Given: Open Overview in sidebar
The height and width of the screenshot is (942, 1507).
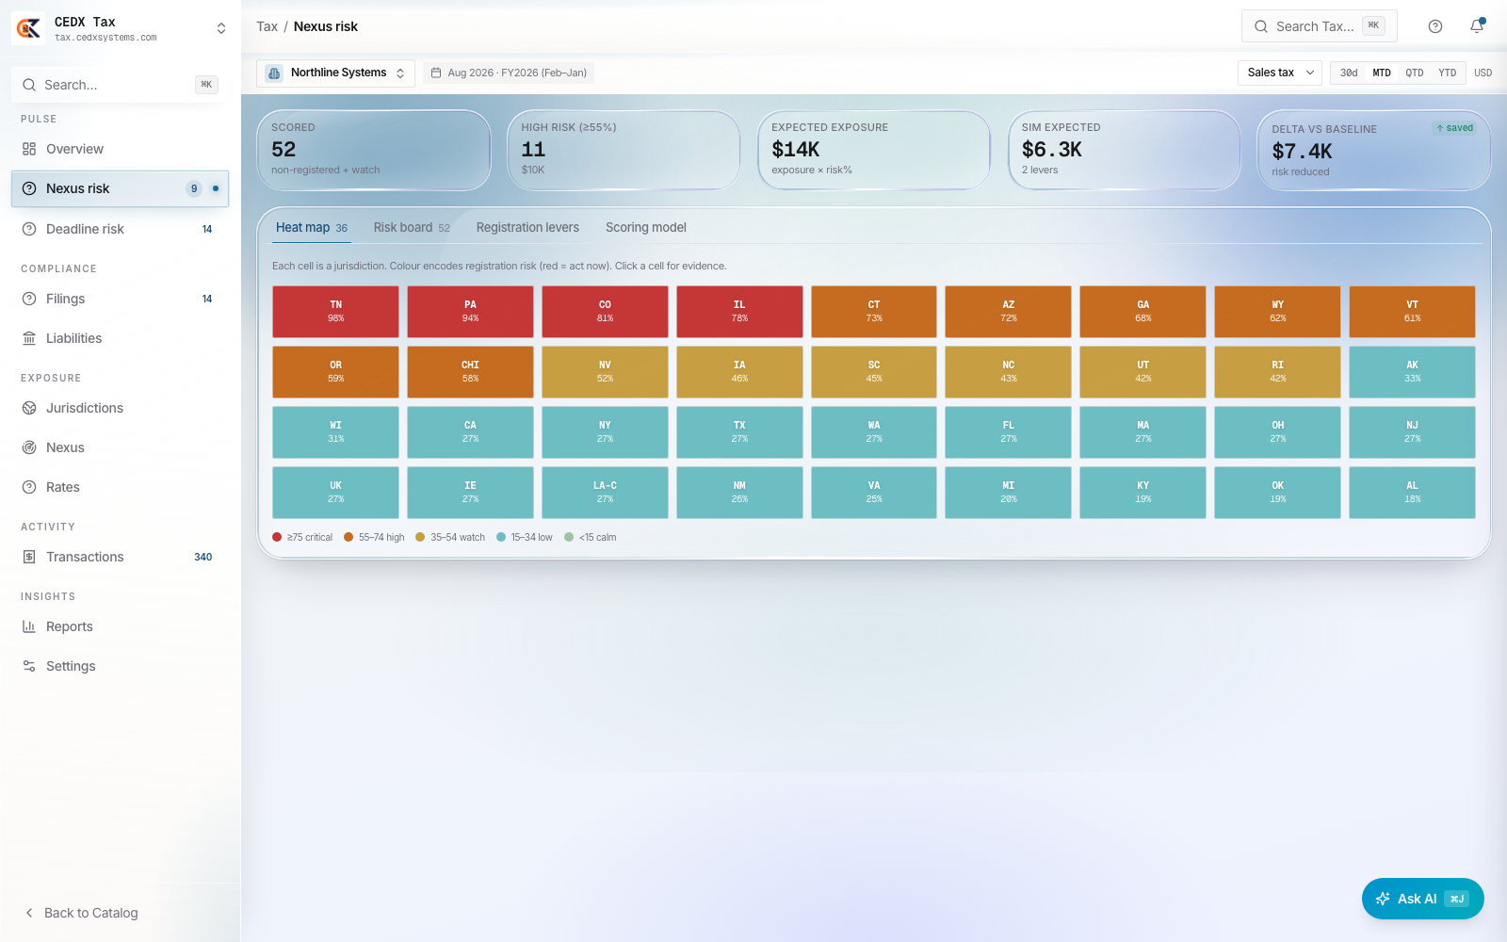Looking at the screenshot, I should click(120, 149).
